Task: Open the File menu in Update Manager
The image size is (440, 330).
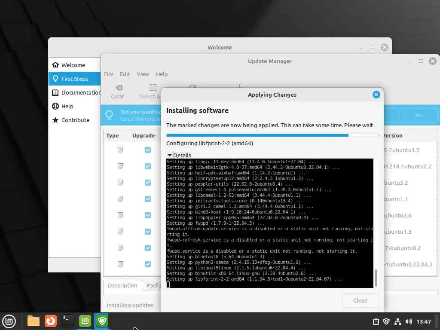Action: click(x=108, y=74)
